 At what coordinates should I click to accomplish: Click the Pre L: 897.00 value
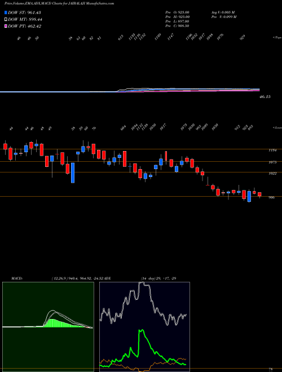click(177, 21)
